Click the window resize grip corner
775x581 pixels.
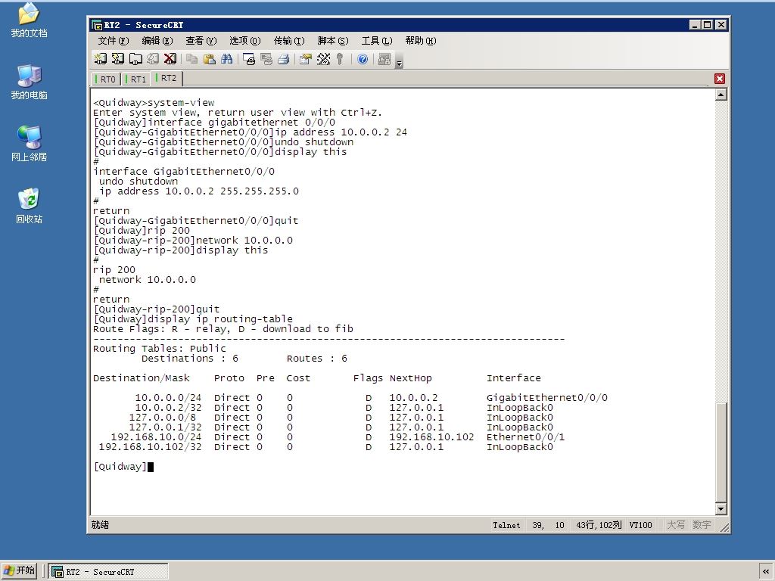pyautogui.click(x=724, y=527)
